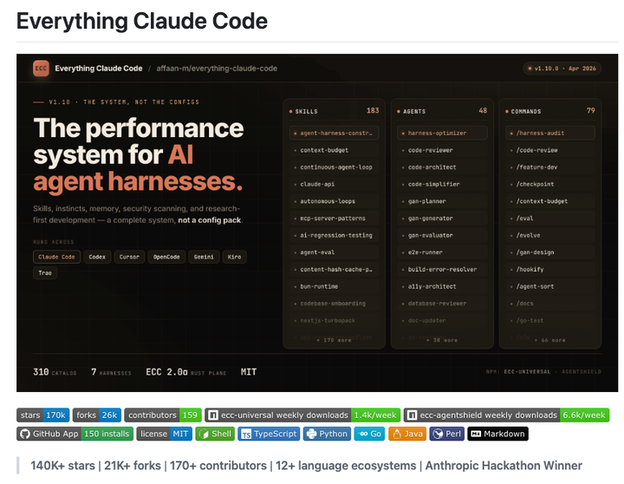Open the stars 170k badge
The height and width of the screenshot is (484, 624).
(43, 415)
